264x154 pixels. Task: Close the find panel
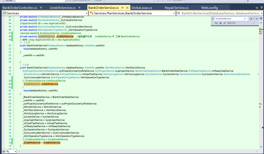(x=257, y=19)
